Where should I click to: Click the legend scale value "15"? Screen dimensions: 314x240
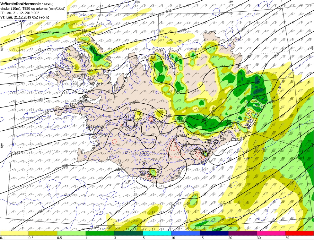click(202, 238)
